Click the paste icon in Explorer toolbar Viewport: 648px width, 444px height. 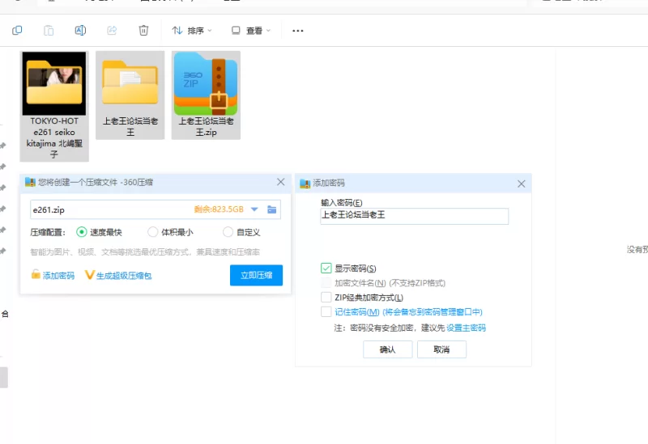click(49, 31)
